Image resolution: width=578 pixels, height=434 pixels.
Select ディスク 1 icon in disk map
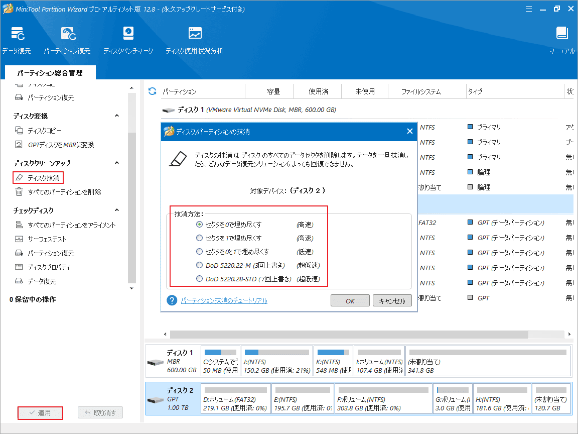pos(155,362)
